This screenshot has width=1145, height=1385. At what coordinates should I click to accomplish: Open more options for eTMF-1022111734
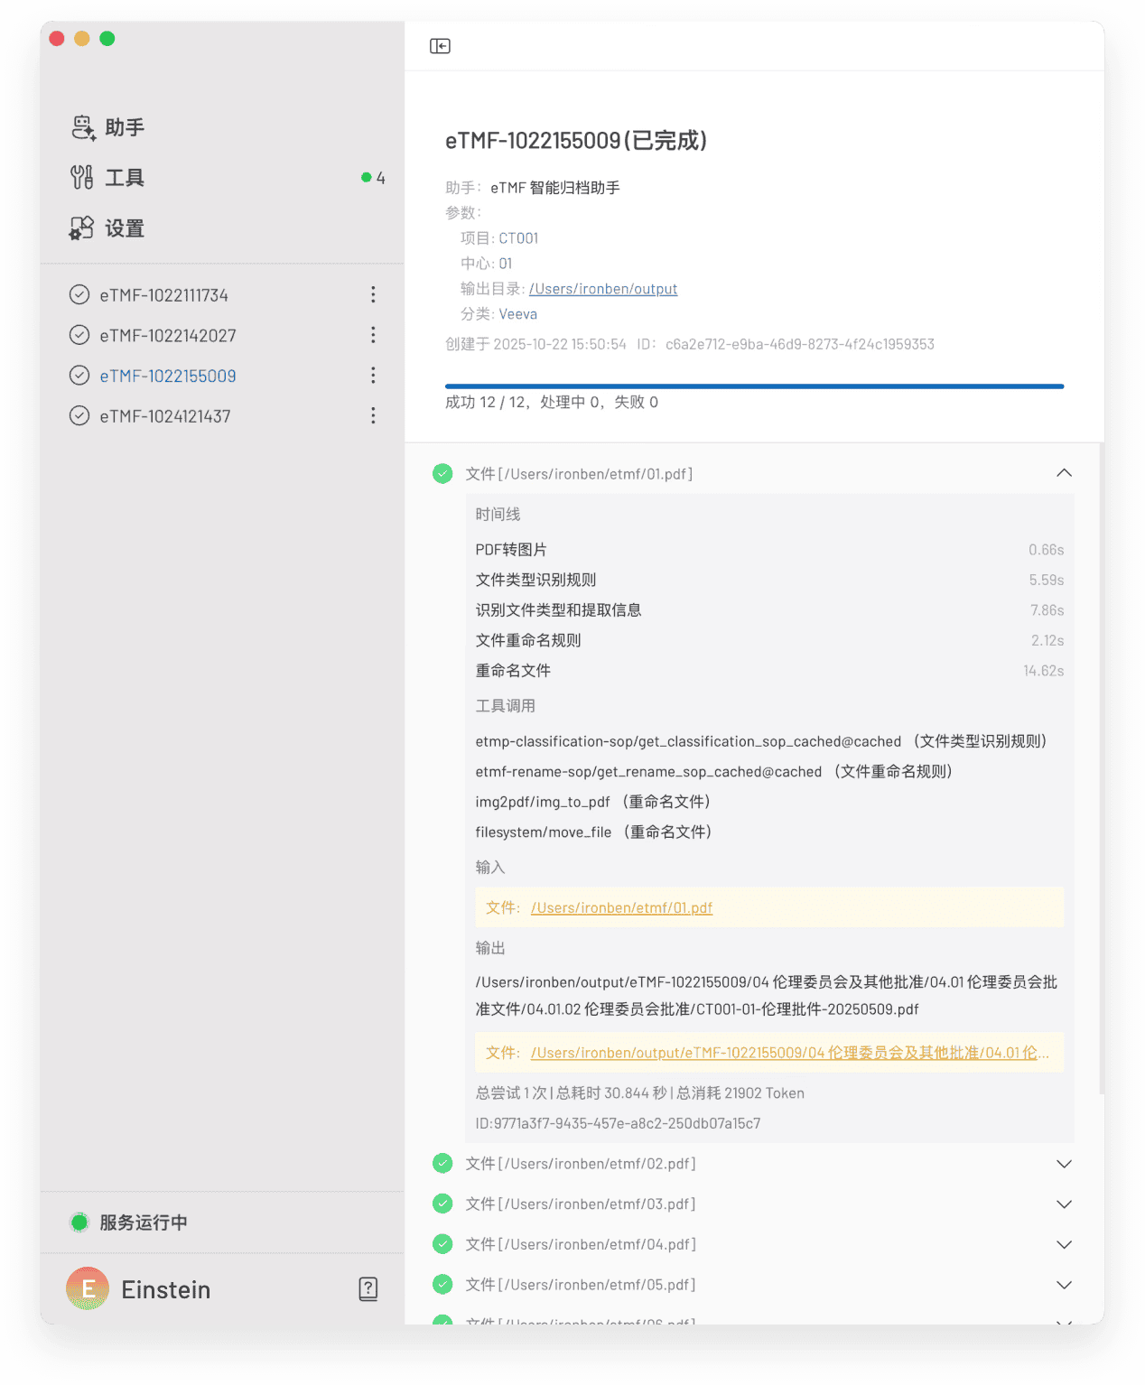[373, 295]
